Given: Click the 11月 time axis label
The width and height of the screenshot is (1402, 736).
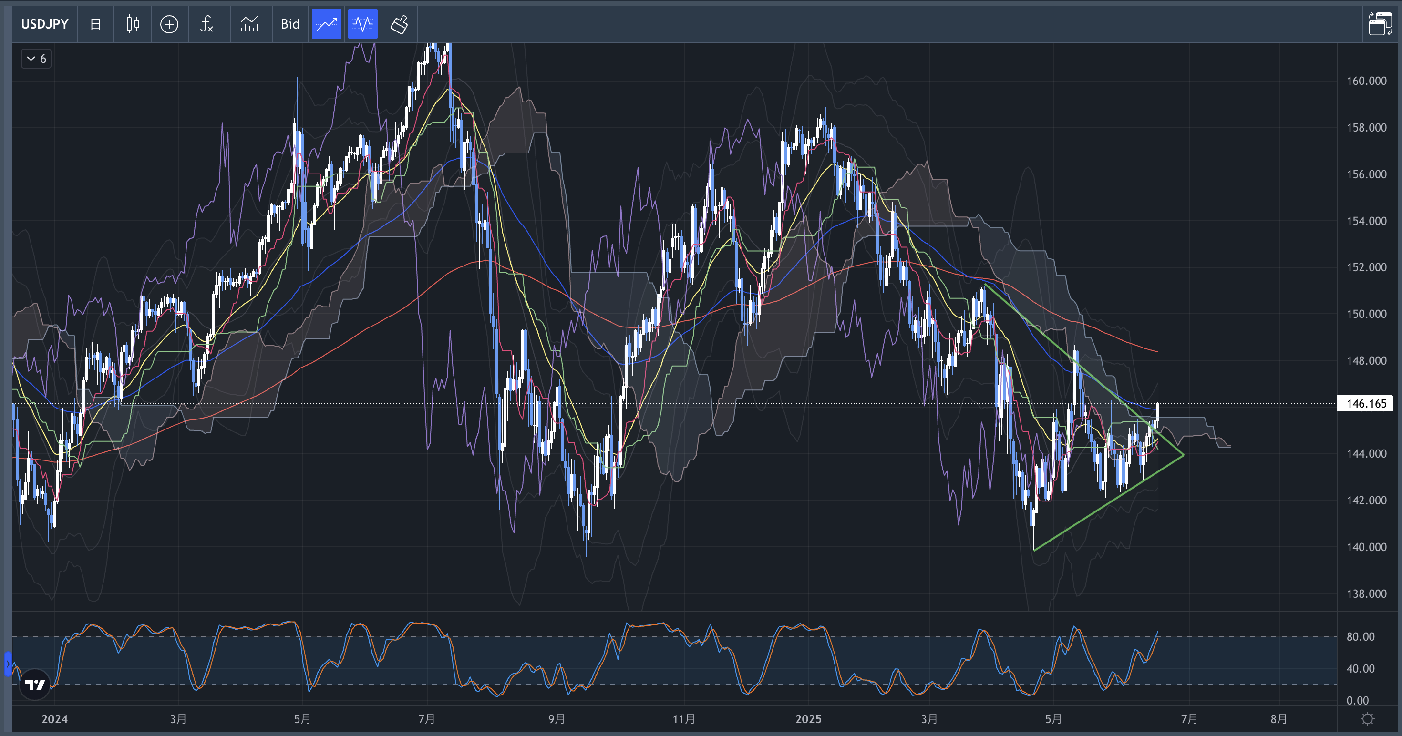Looking at the screenshot, I should click(x=683, y=719).
